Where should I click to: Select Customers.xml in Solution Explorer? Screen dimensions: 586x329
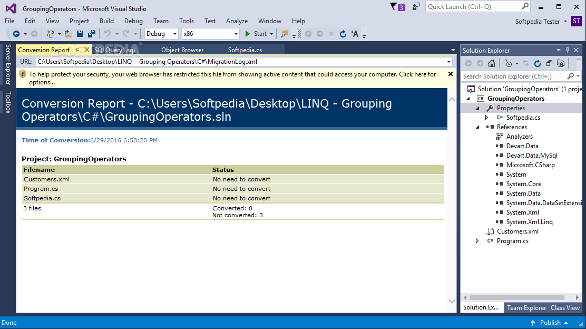tap(517, 231)
